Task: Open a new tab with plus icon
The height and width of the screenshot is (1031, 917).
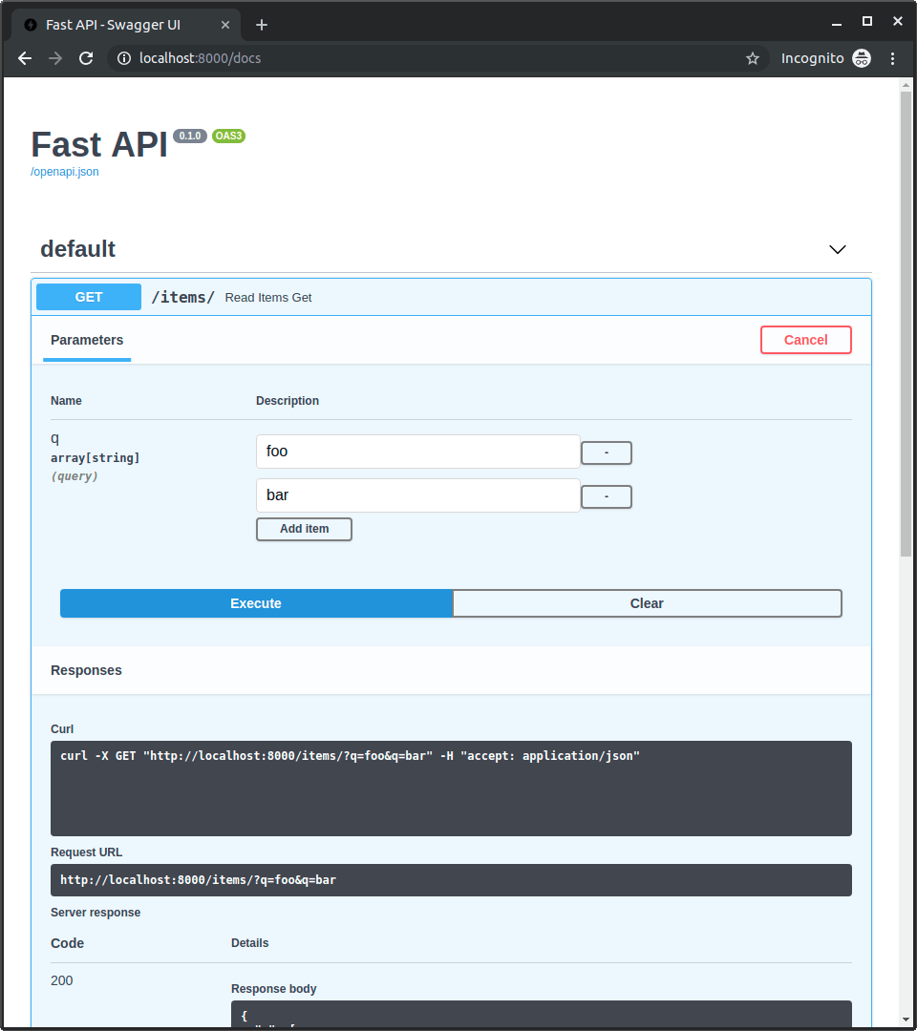Action: click(261, 25)
